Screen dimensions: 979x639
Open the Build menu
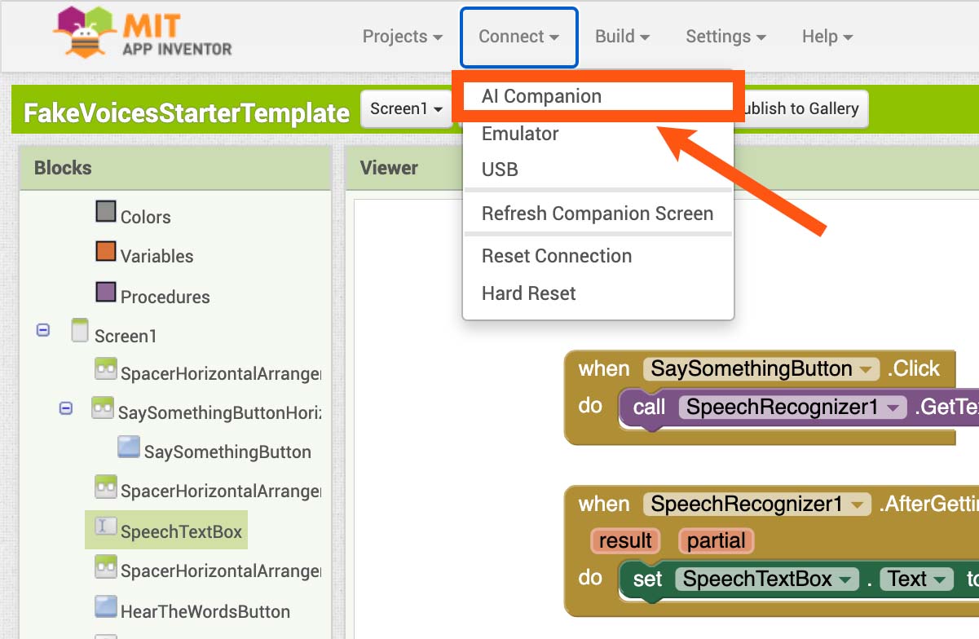622,37
